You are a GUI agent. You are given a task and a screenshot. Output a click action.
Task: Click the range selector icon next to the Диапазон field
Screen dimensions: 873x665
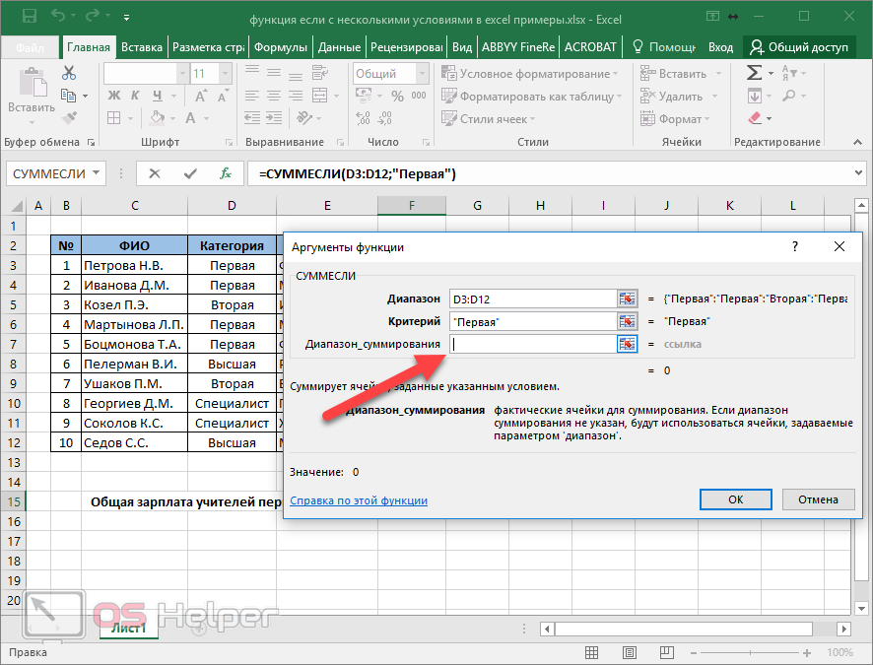tap(627, 299)
